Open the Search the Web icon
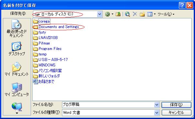The image size is (195, 119). pos(127,14)
